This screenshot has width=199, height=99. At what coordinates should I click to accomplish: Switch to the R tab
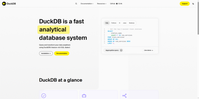coord(119,23)
